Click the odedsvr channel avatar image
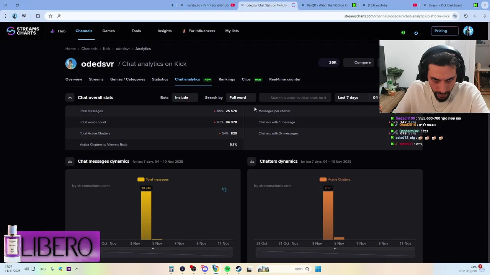Image resolution: width=490 pixels, height=275 pixels. [x=71, y=64]
